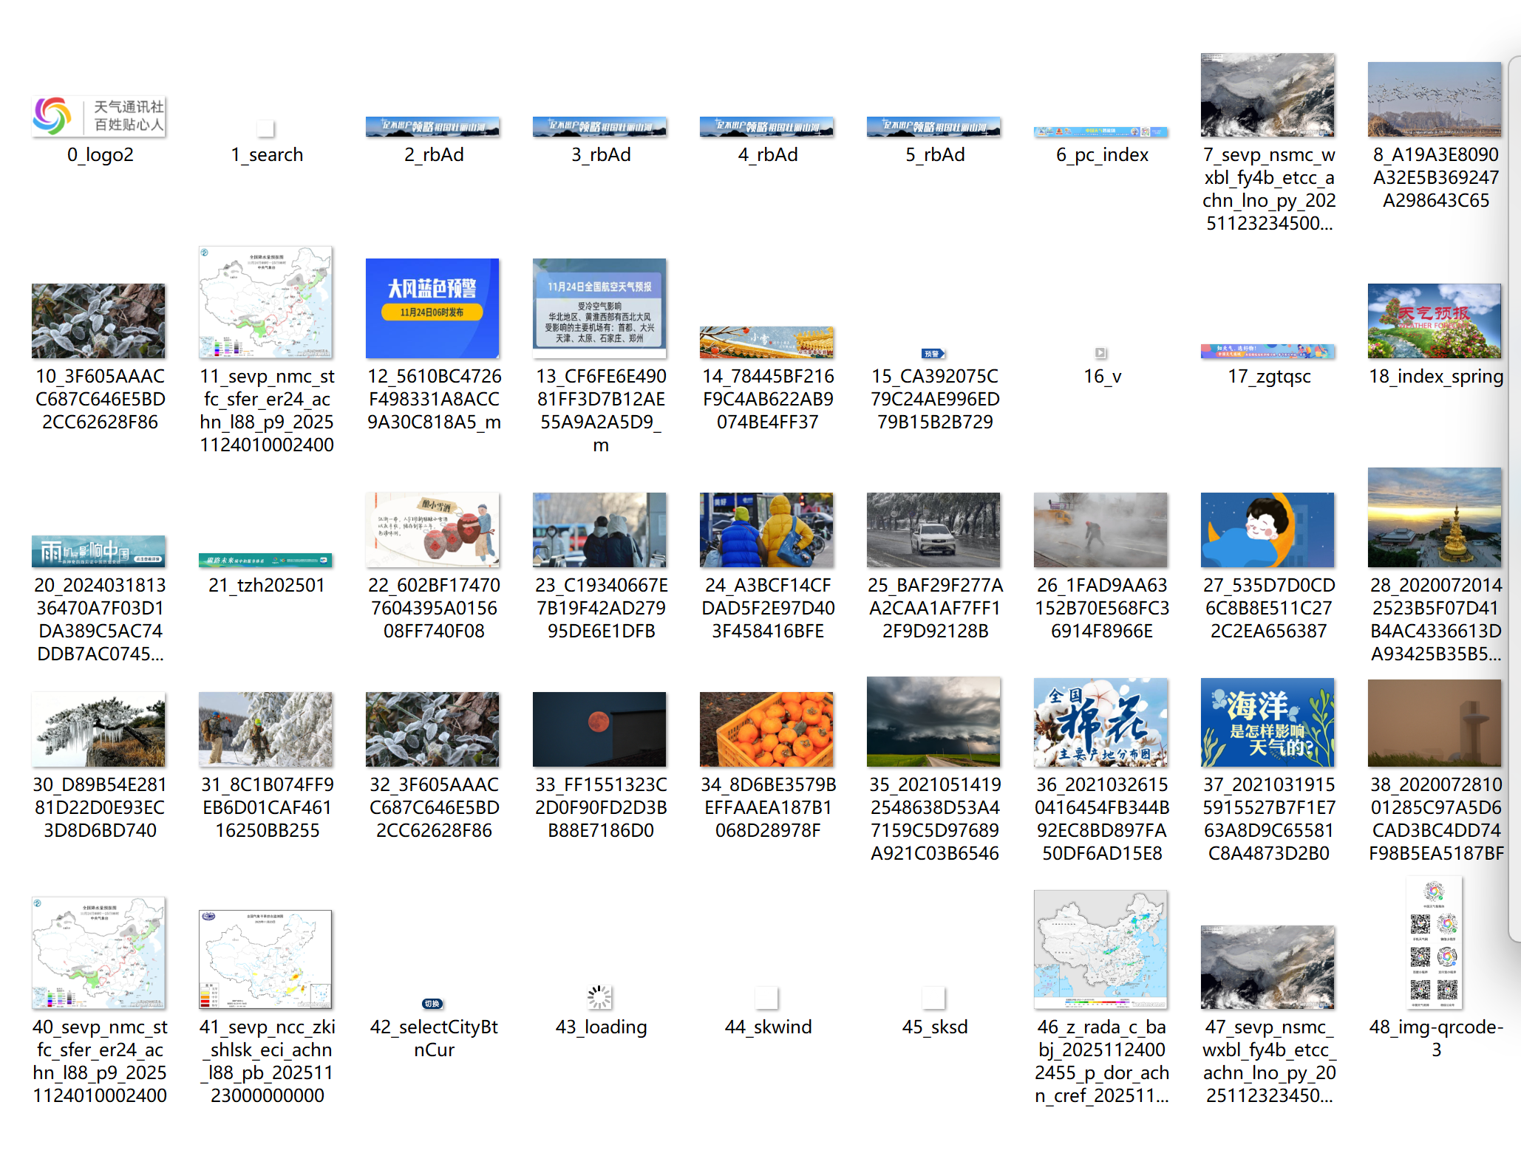Select the 18_index_spring weather forecast image
Viewport: 1521px width, 1167px height.
pos(1434,321)
